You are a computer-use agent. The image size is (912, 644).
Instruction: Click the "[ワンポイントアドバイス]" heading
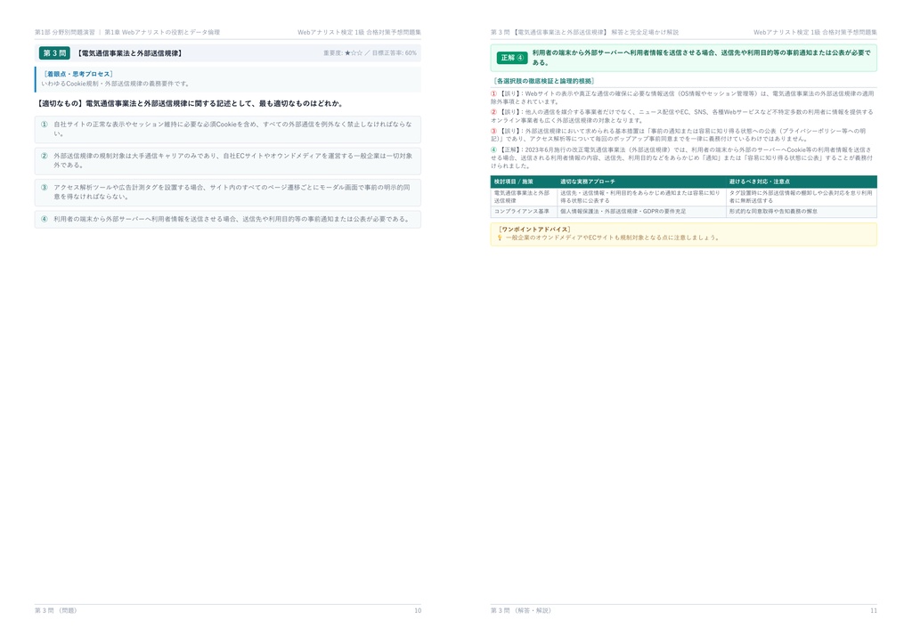[534, 229]
